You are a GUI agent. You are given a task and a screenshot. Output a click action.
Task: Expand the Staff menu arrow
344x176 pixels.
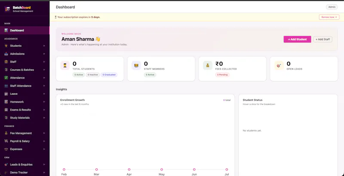(44, 62)
